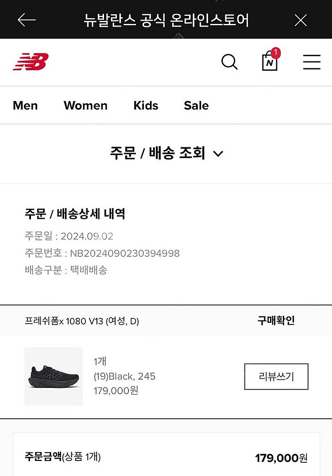Tap the 구매확인 status label
332x476 pixels.
pyautogui.click(x=276, y=321)
